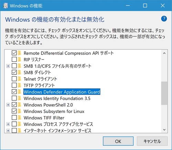Click folder icon beside Windows TIFF IFilter
The image size is (172, 150).
20,118
